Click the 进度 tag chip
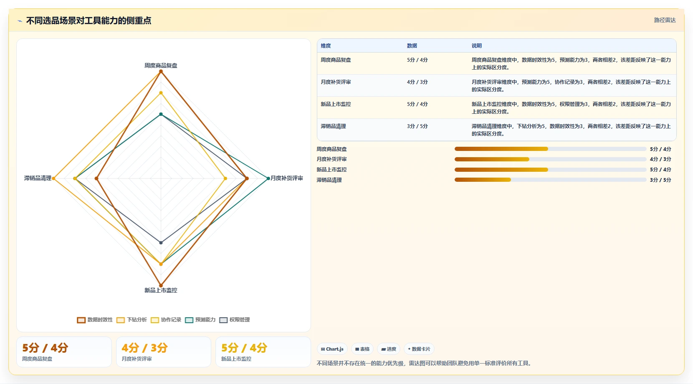 coord(389,349)
